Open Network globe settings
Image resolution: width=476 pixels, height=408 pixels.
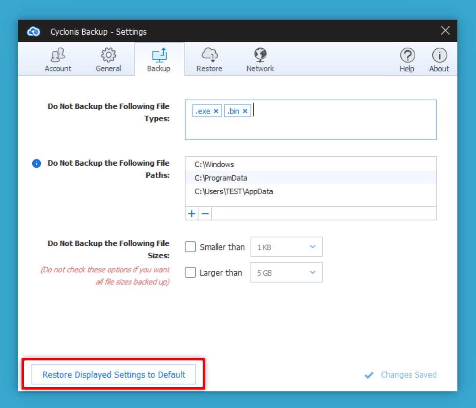[260, 60]
